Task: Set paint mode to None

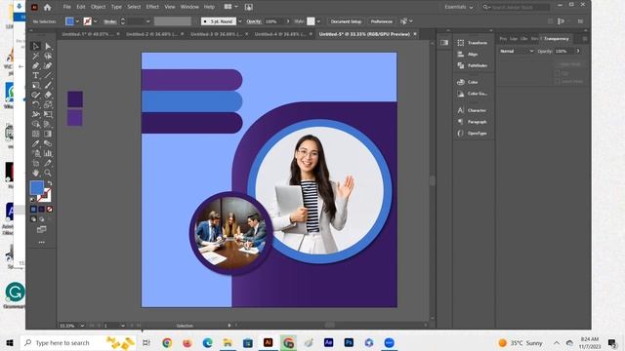Action: pyautogui.click(x=50, y=209)
